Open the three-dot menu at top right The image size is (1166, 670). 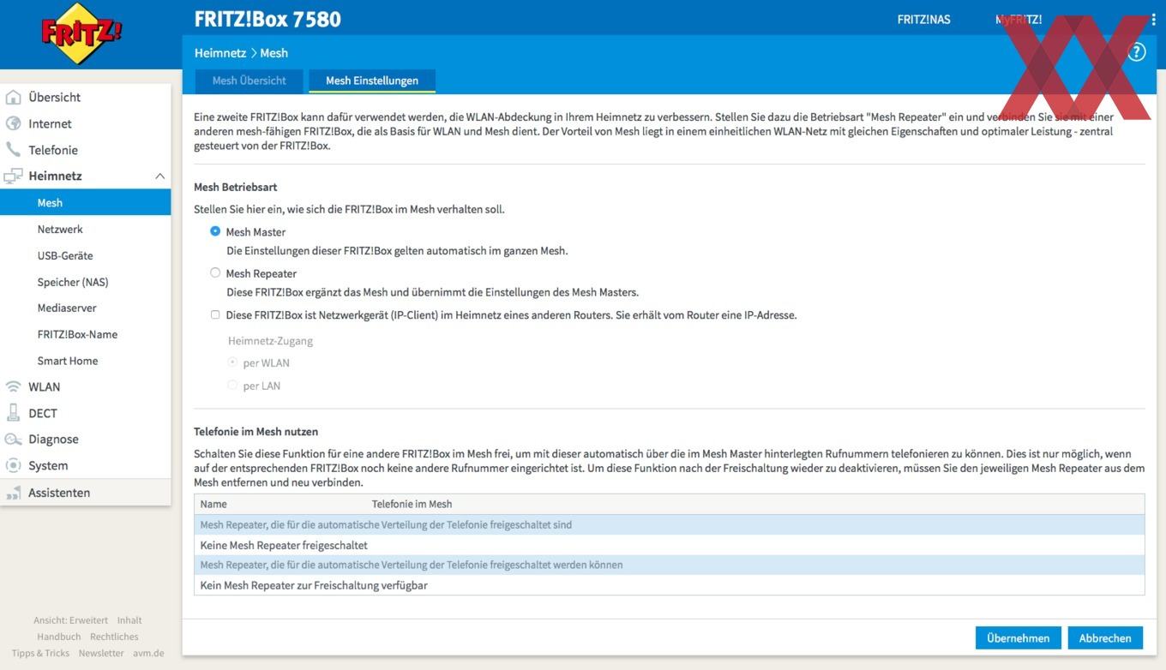click(x=1153, y=19)
